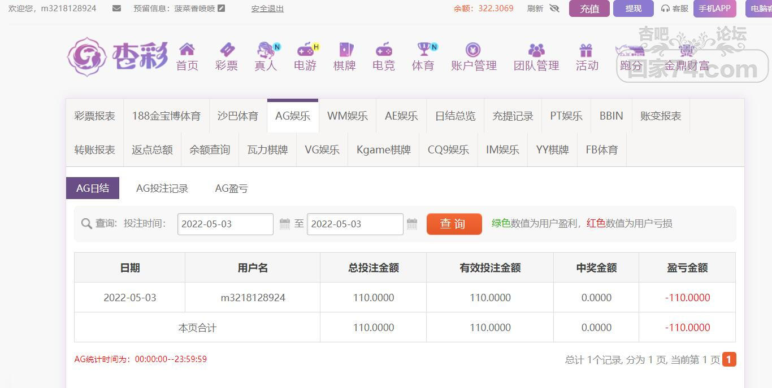Switch to the 瓦力棋牌 tab
This screenshot has width=772, height=388.
(267, 149)
